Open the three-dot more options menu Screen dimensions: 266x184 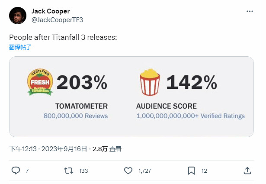(x=250, y=12)
